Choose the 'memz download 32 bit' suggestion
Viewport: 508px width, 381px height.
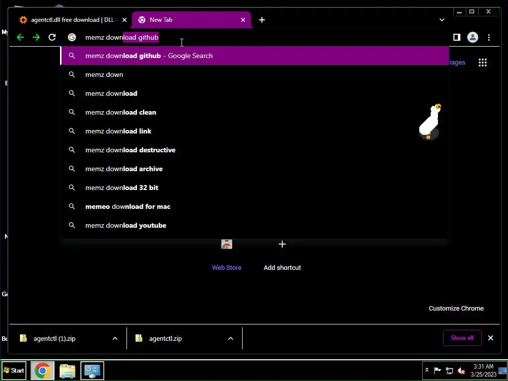254,188
